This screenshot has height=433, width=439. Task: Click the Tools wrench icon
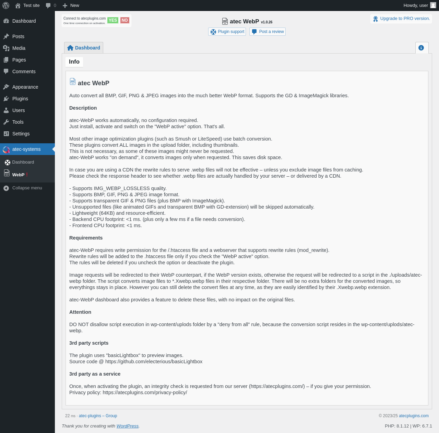click(6, 122)
